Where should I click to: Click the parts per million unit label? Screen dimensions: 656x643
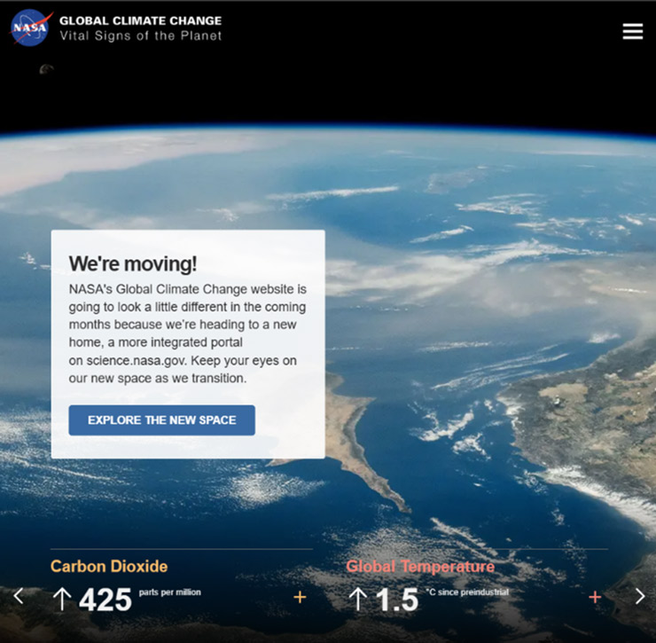[169, 592]
